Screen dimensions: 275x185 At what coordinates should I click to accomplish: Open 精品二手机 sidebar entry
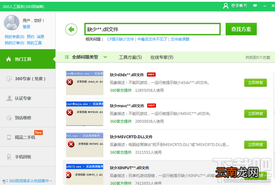(x=28, y=137)
